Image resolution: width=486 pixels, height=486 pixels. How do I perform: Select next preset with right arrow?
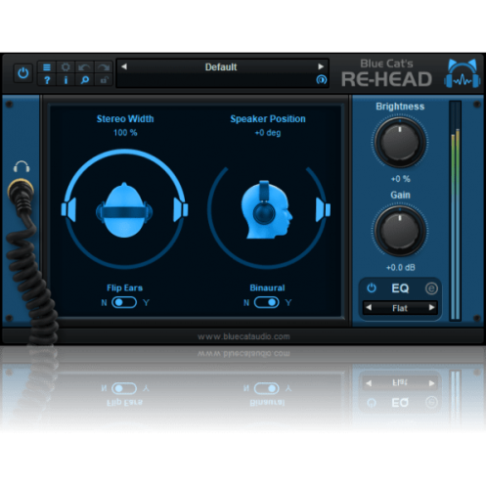pos(321,66)
